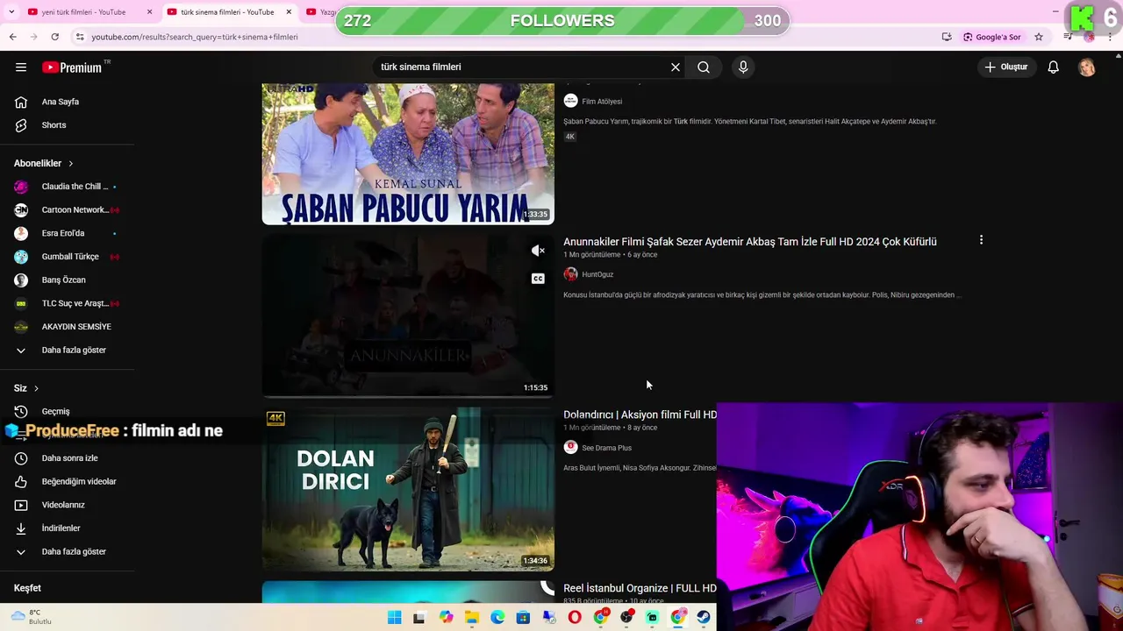The height and width of the screenshot is (631, 1123).
Task: Close the yeni türk filmleri tab
Action: (x=149, y=12)
